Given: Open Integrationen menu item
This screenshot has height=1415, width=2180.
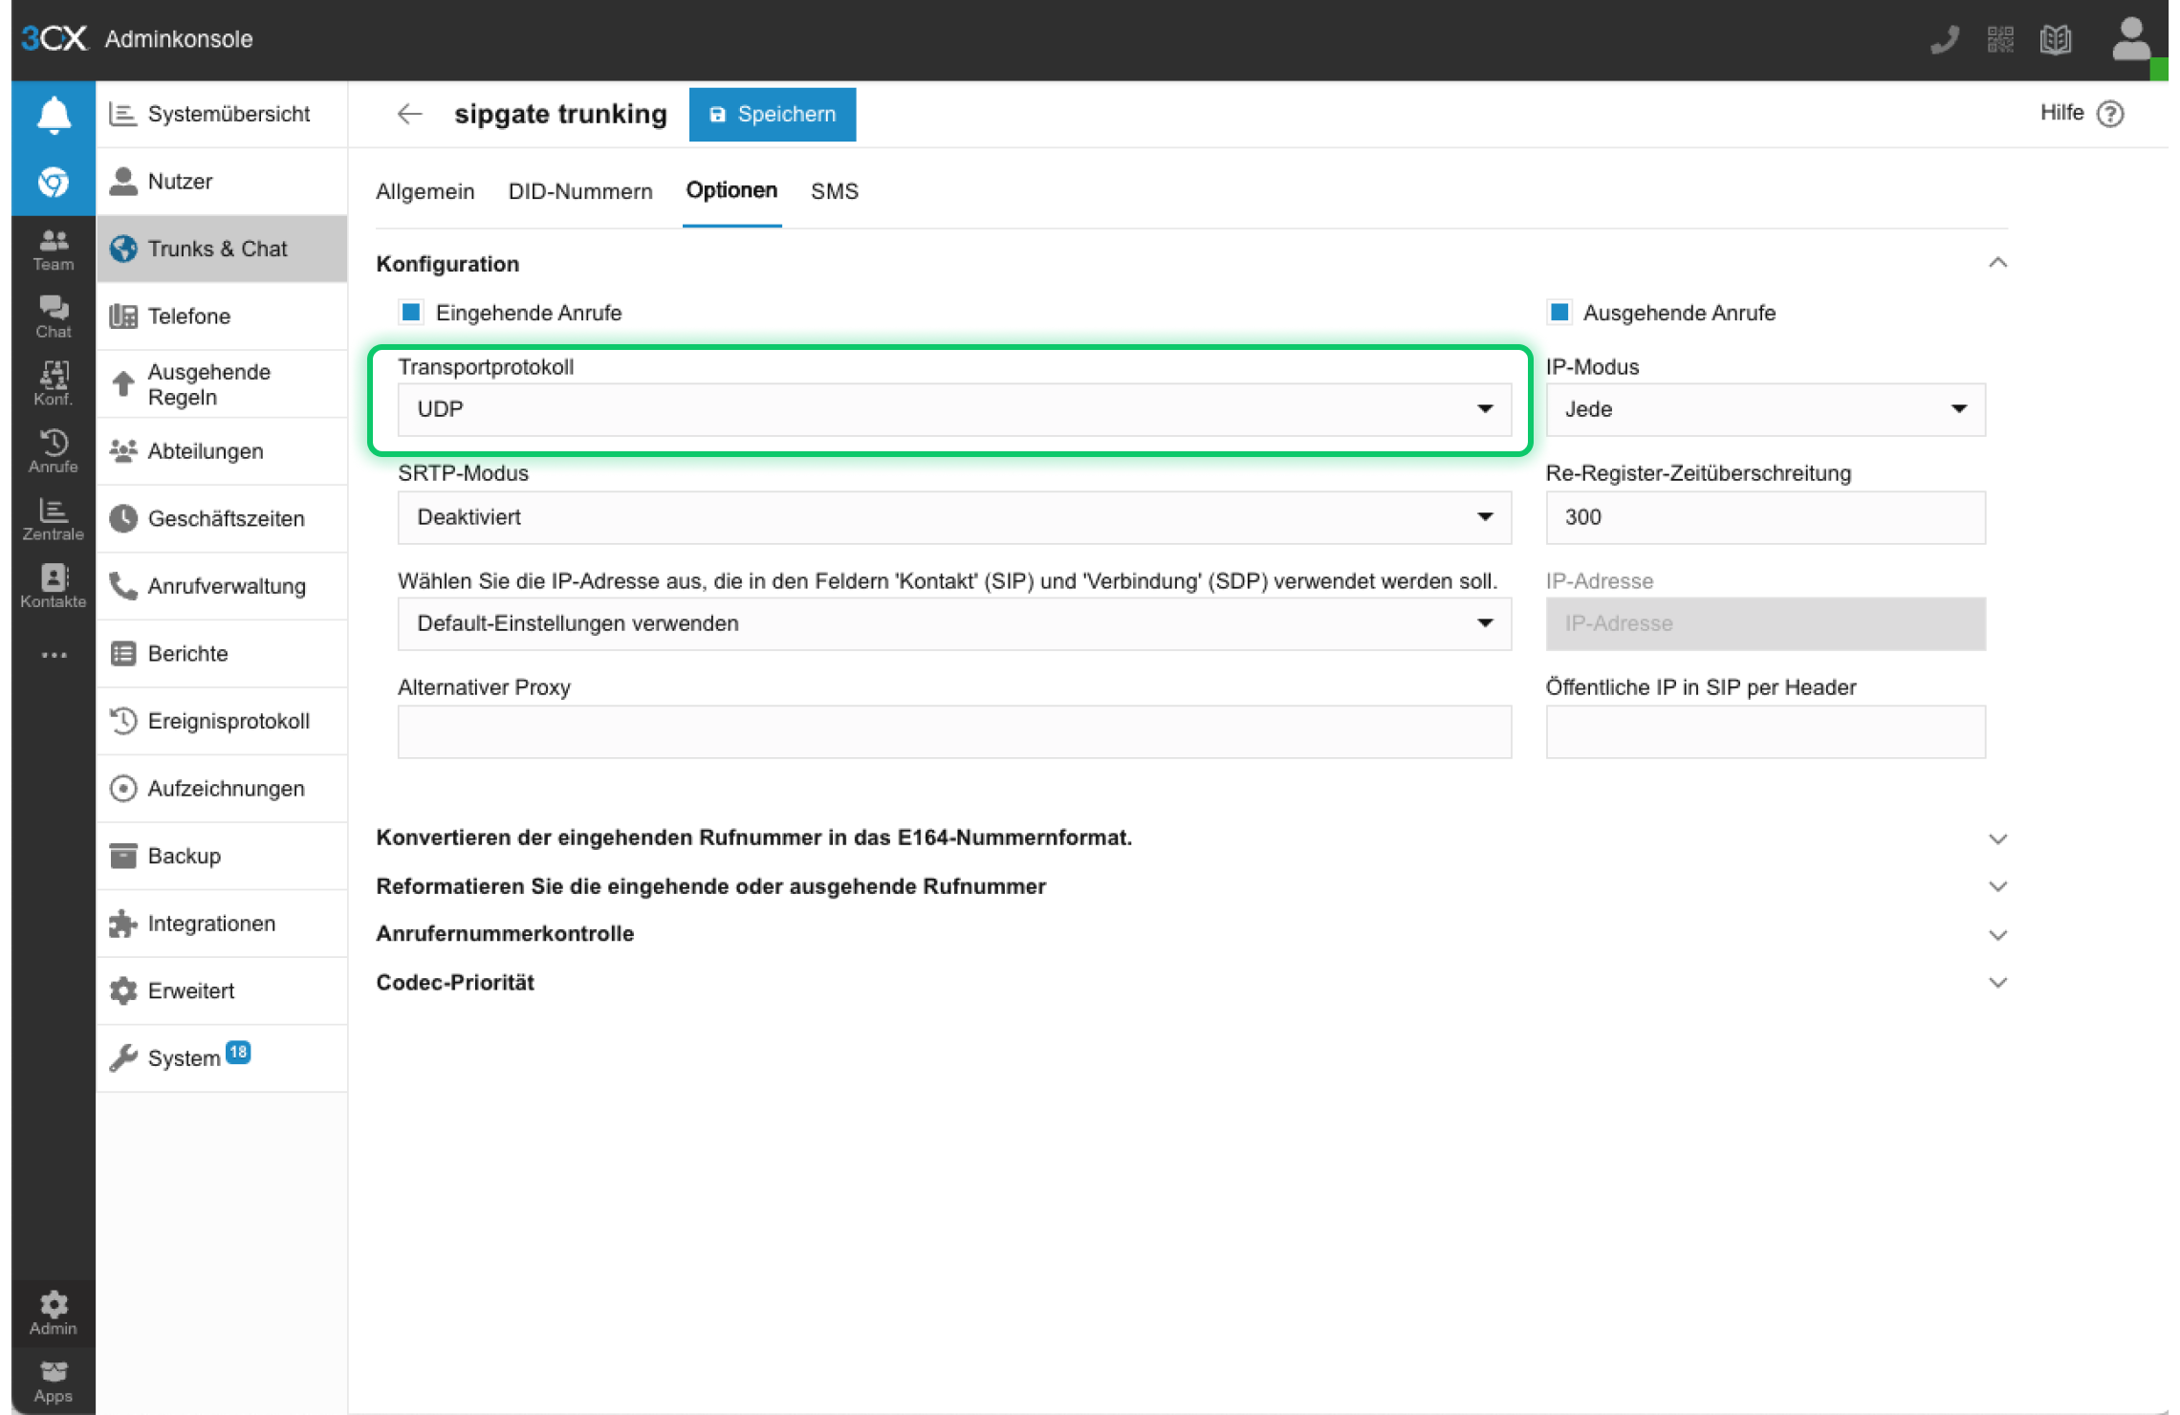Looking at the screenshot, I should pyautogui.click(x=222, y=924).
